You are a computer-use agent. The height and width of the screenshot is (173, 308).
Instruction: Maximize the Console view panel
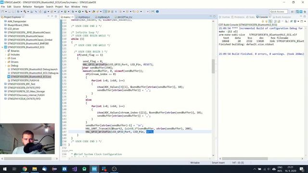tap(305, 17)
